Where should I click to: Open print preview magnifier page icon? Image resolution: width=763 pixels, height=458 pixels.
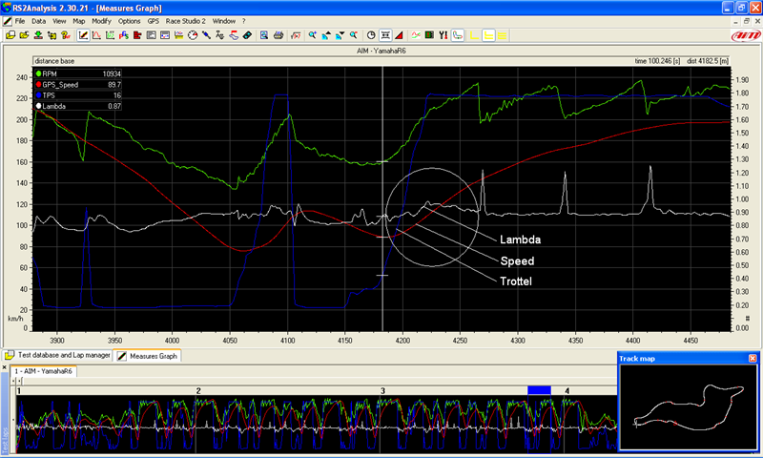[264, 35]
